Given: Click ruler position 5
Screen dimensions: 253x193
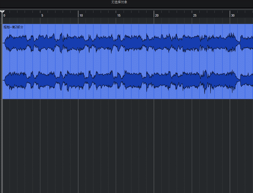Looking at the screenshot, I should [42, 15].
